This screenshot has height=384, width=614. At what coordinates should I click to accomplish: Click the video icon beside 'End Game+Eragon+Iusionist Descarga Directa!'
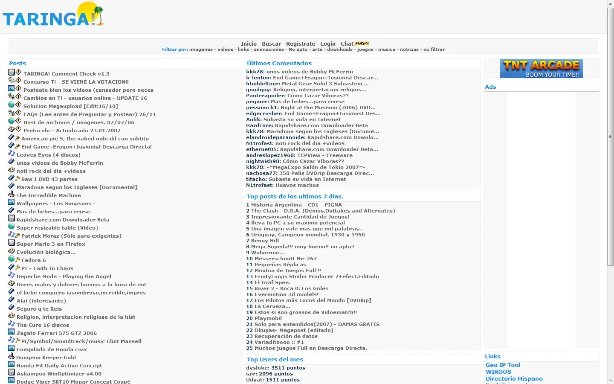[x=12, y=145]
